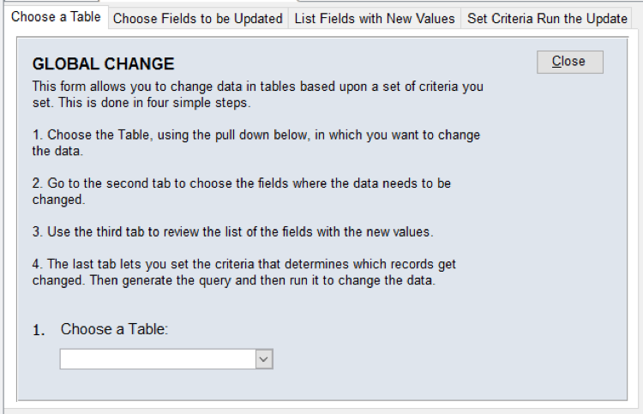
Task: Click the empty white strip beneath the form panel
Action: [x=321, y=406]
